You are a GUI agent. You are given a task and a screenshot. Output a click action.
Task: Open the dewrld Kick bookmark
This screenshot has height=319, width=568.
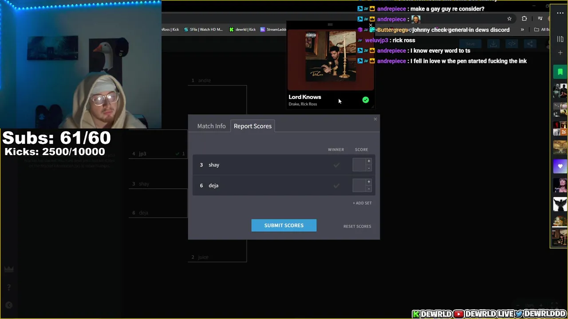pyautogui.click(x=243, y=30)
